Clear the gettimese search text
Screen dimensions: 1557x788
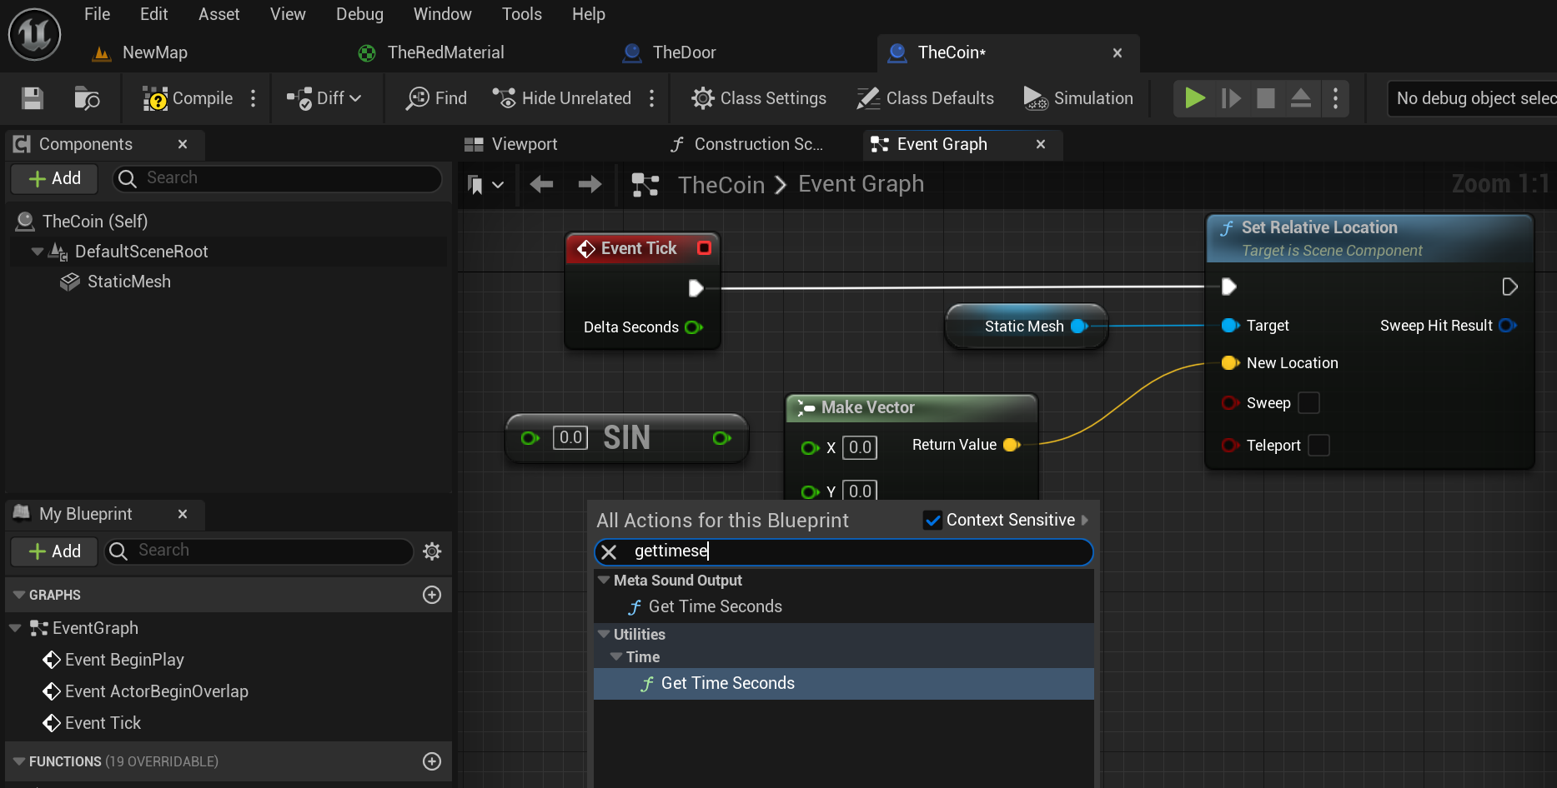610,551
